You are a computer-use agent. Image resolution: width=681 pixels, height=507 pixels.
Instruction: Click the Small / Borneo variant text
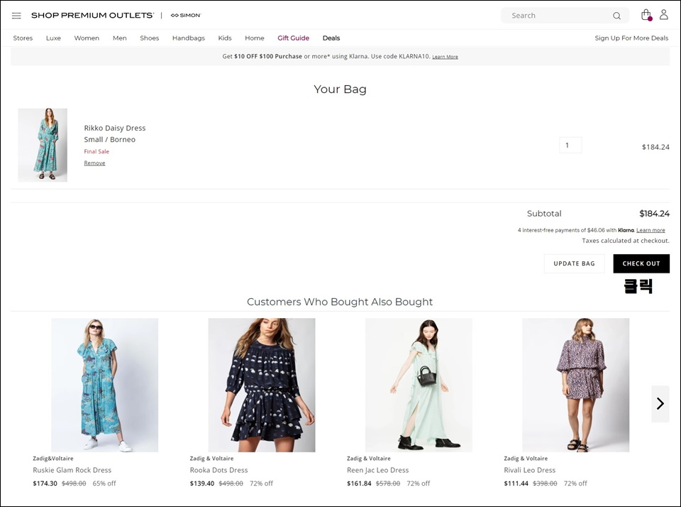(x=109, y=140)
